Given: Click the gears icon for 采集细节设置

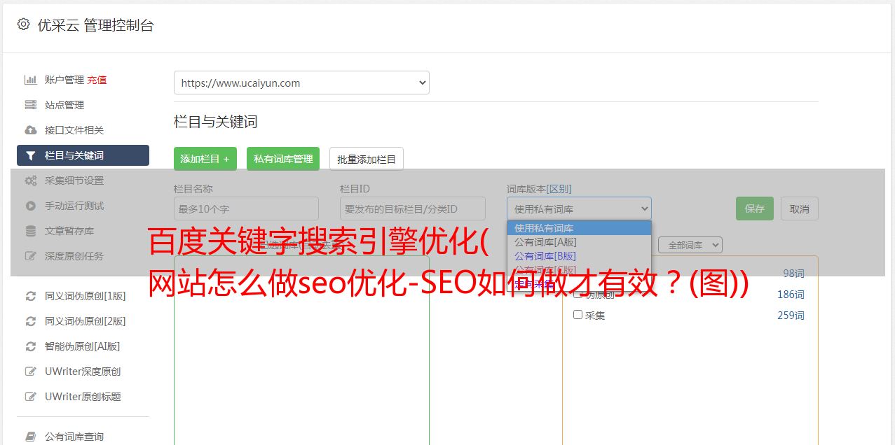Looking at the screenshot, I should (x=30, y=181).
